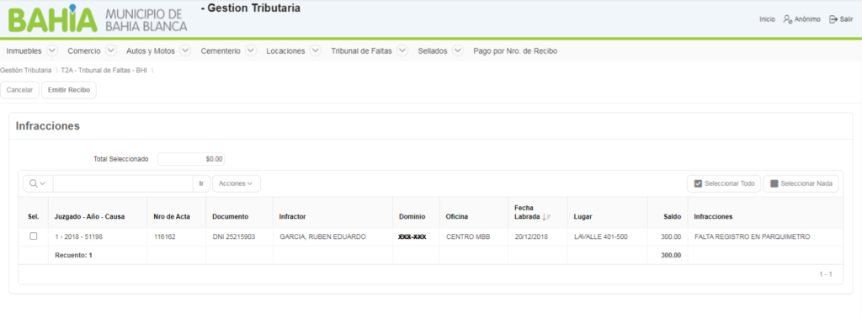Expand the Inmuebles menu chevron
This screenshot has width=862, height=318.
(52, 50)
